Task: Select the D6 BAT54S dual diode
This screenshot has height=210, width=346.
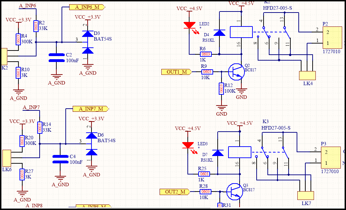Action: 91,143
